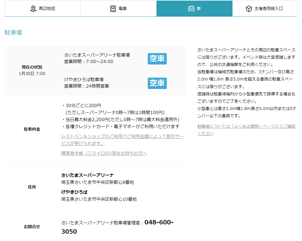
Task: Click phone number 048-600-3050
Action: [117, 227]
